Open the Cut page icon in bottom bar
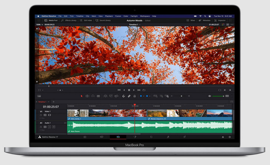Screen dimensions: 270x165 pos(101,137)
